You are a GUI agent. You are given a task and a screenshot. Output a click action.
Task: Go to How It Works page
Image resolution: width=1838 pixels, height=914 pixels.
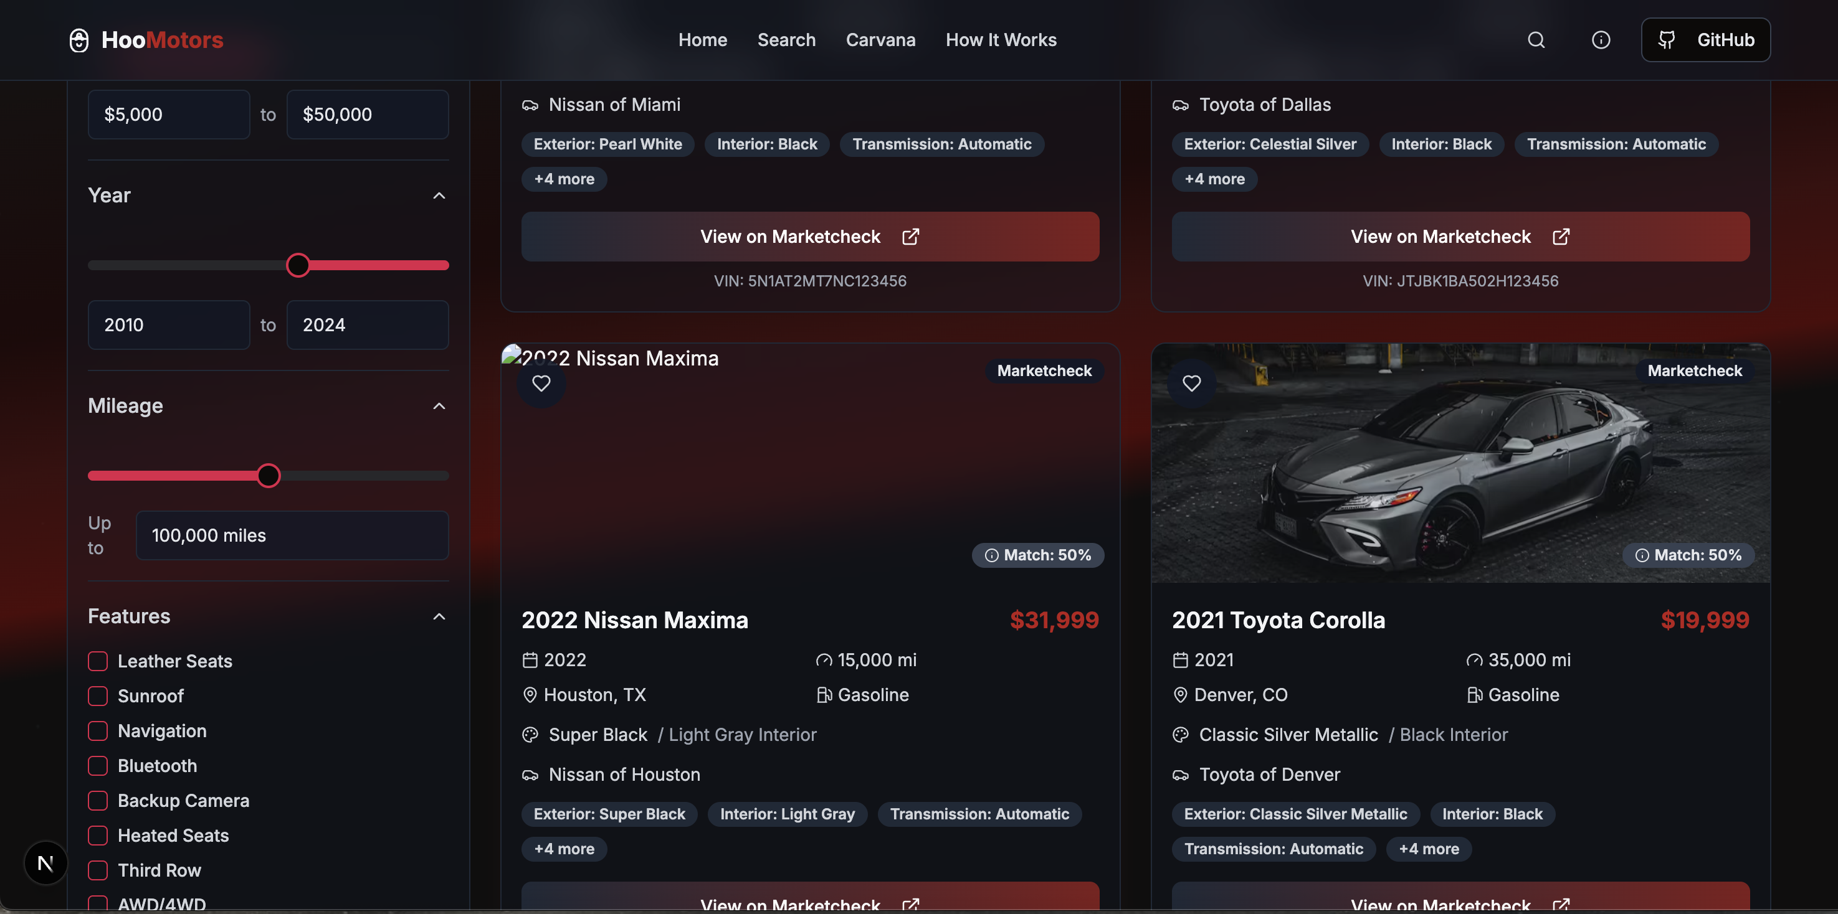click(1001, 40)
